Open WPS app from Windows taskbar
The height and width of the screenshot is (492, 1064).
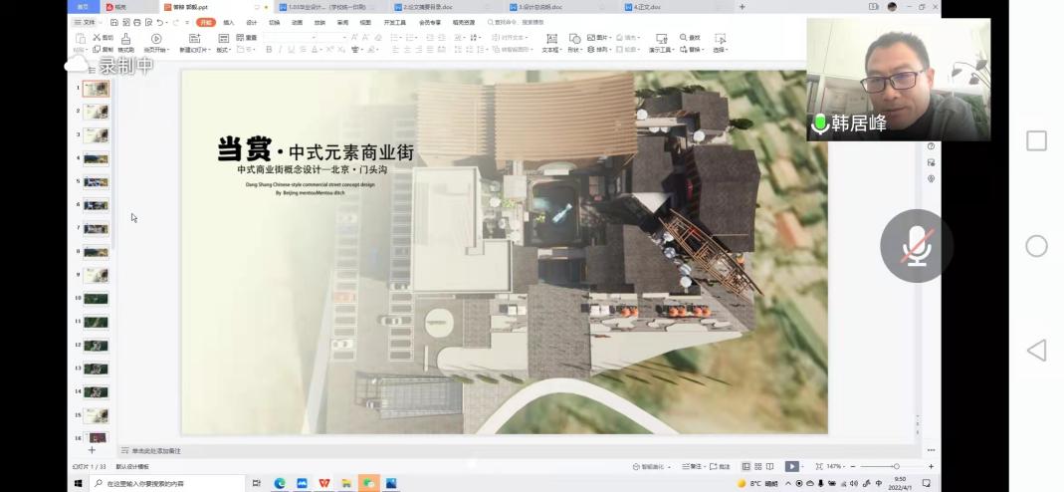pyautogui.click(x=324, y=483)
